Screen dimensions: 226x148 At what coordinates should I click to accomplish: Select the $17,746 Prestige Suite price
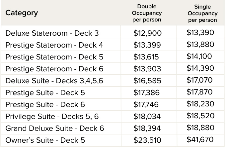(146, 104)
